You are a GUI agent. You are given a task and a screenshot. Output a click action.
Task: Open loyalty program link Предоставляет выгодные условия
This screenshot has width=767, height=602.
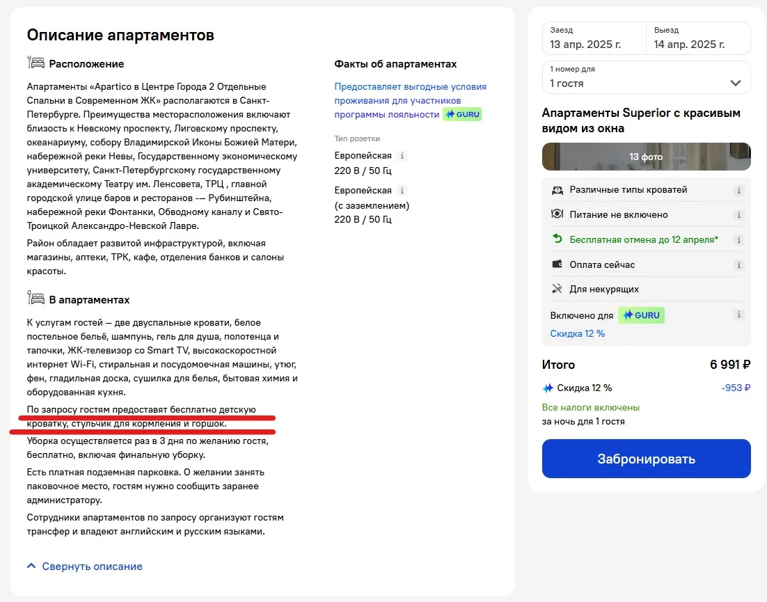411,100
